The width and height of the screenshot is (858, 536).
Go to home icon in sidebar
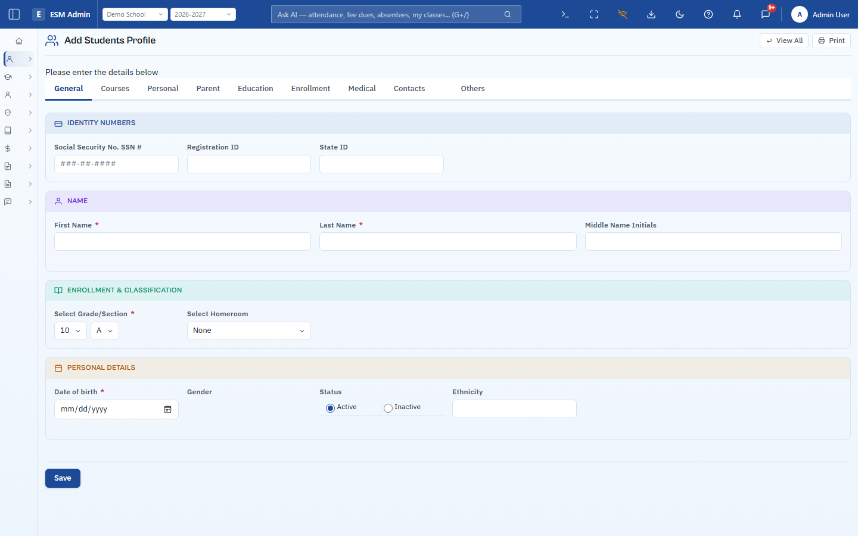(19, 41)
